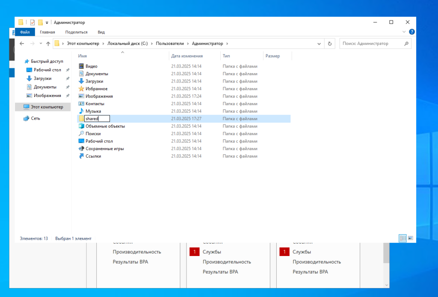Switch to large icons view layout
The width and height of the screenshot is (438, 297).
coord(411,238)
